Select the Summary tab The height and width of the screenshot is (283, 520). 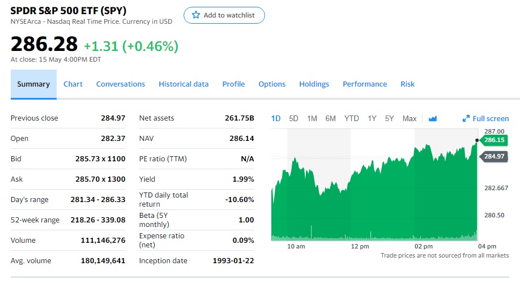click(33, 84)
